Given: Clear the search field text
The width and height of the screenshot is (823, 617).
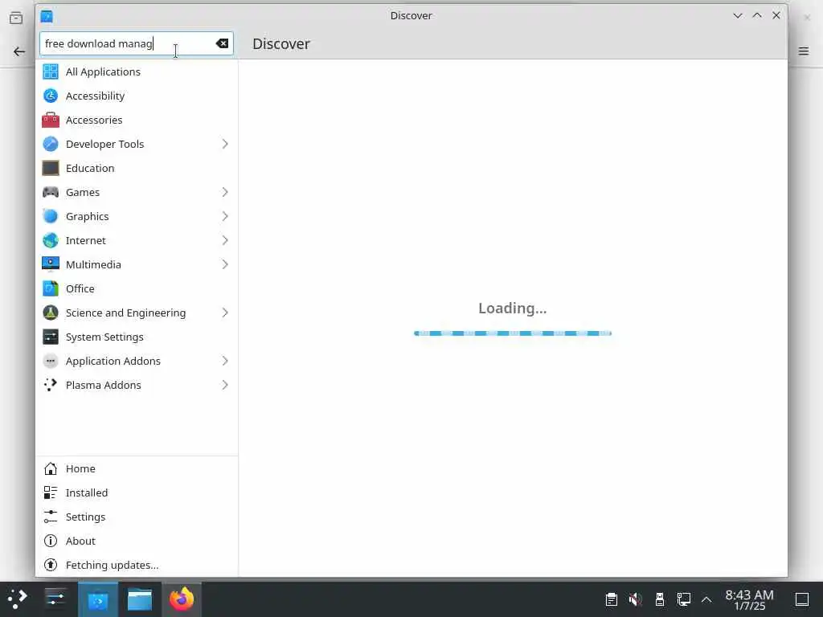Looking at the screenshot, I should pos(222,43).
